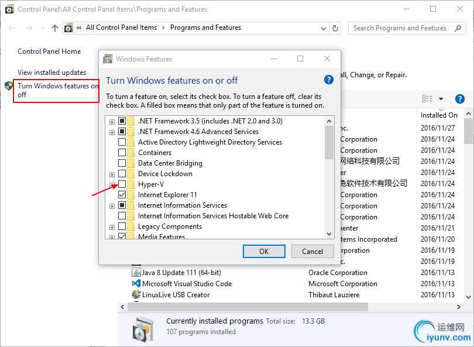Viewport: 474px width, 347px height.
Task: Click the Containers folder icon
Action: (130, 152)
